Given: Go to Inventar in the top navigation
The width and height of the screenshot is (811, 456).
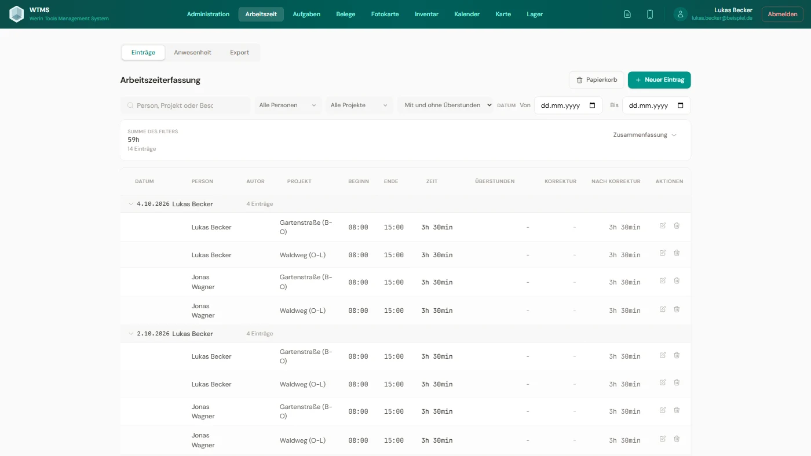Looking at the screenshot, I should [426, 14].
